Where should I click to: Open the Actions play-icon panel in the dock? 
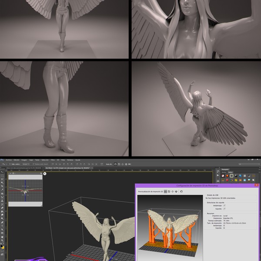coord(218,175)
